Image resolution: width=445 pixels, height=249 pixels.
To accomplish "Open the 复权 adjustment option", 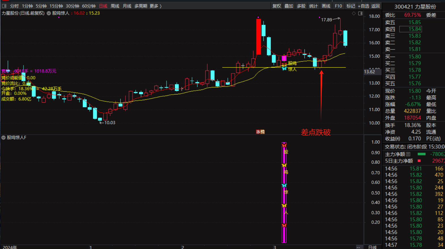I will point(276,6).
